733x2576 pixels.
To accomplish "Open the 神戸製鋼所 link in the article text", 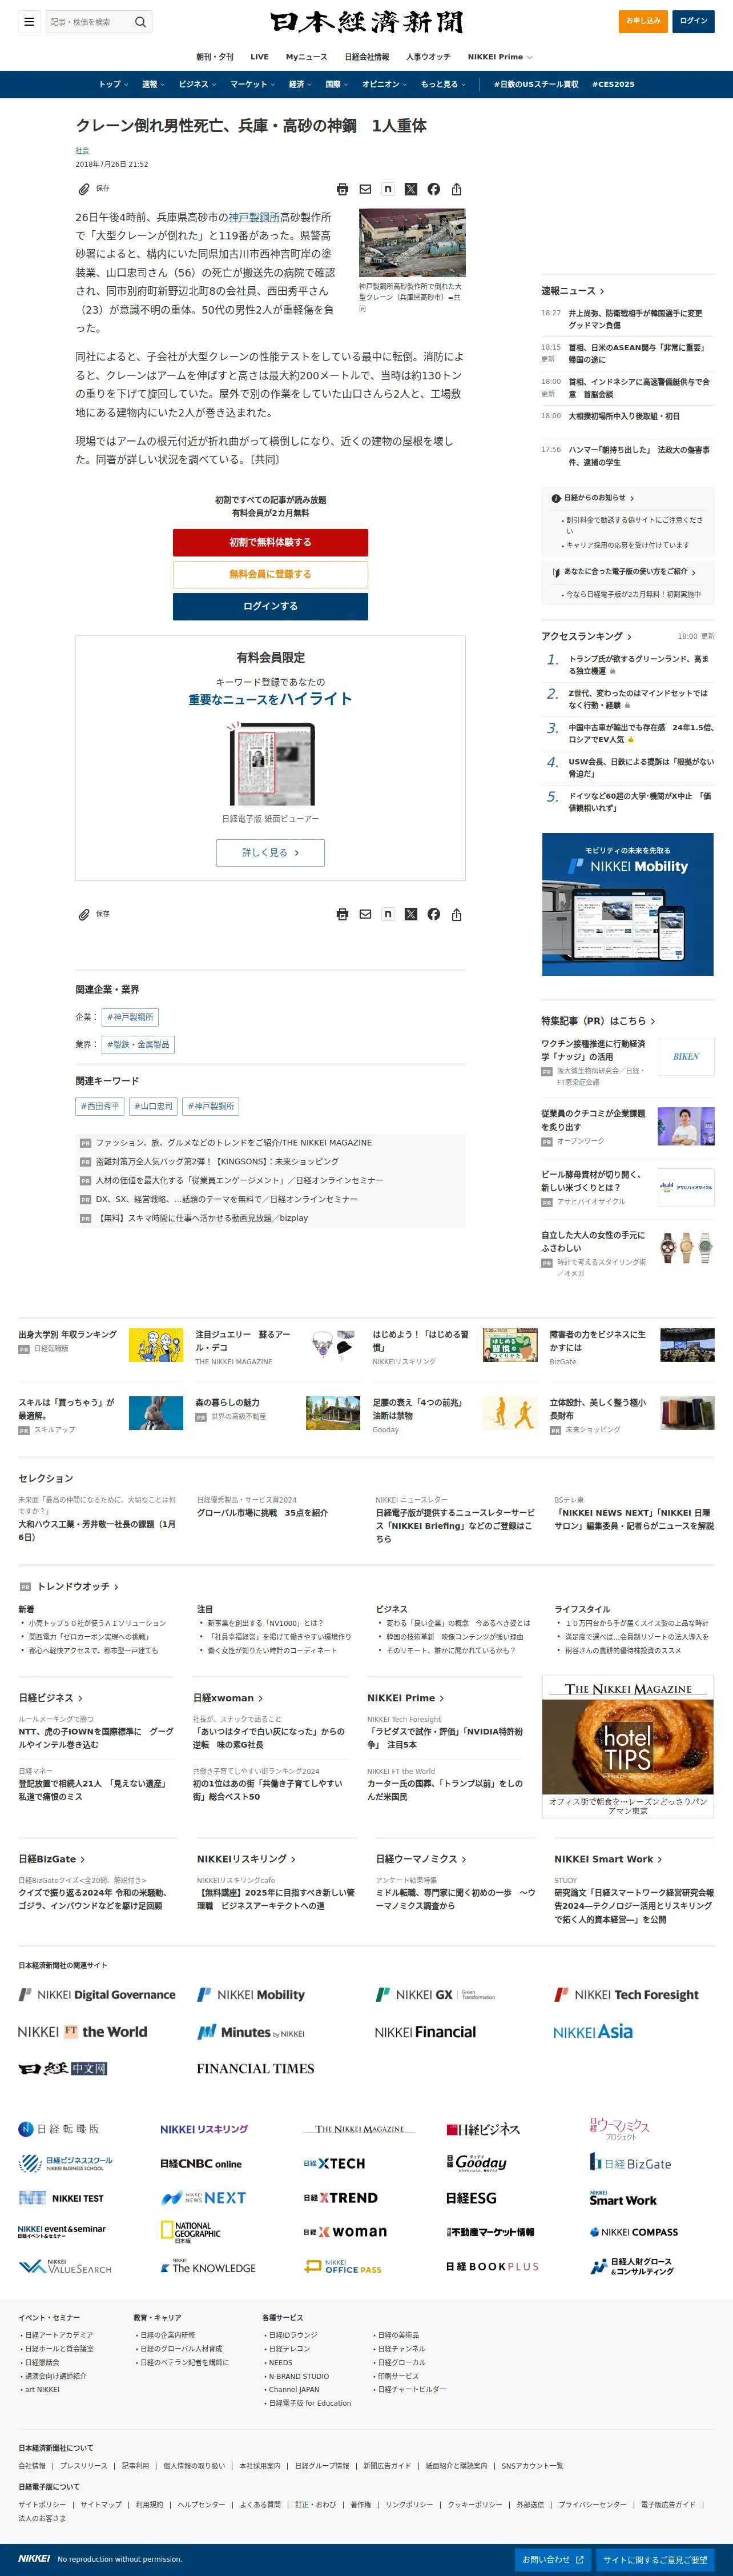I will [x=253, y=217].
